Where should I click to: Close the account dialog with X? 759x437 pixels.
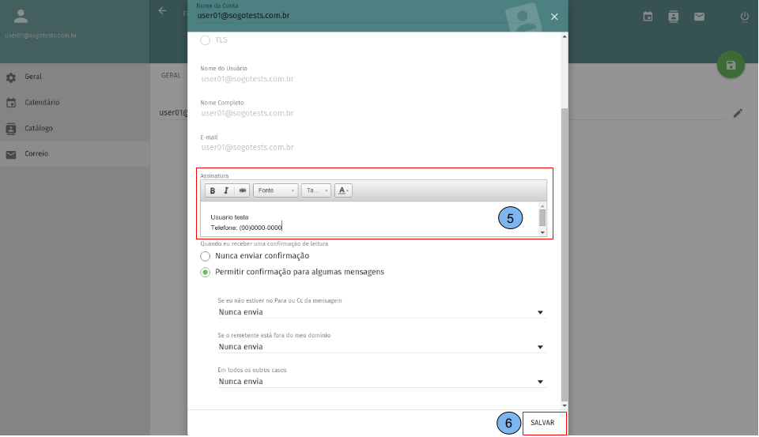554,17
